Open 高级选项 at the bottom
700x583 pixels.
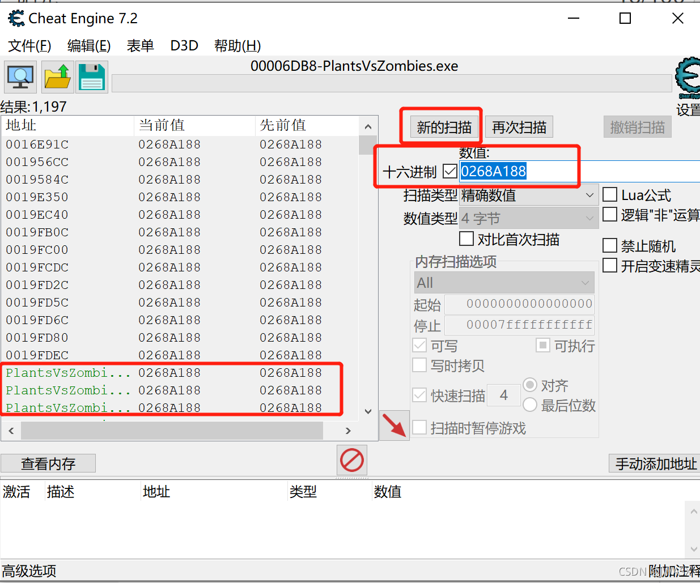tap(29, 571)
